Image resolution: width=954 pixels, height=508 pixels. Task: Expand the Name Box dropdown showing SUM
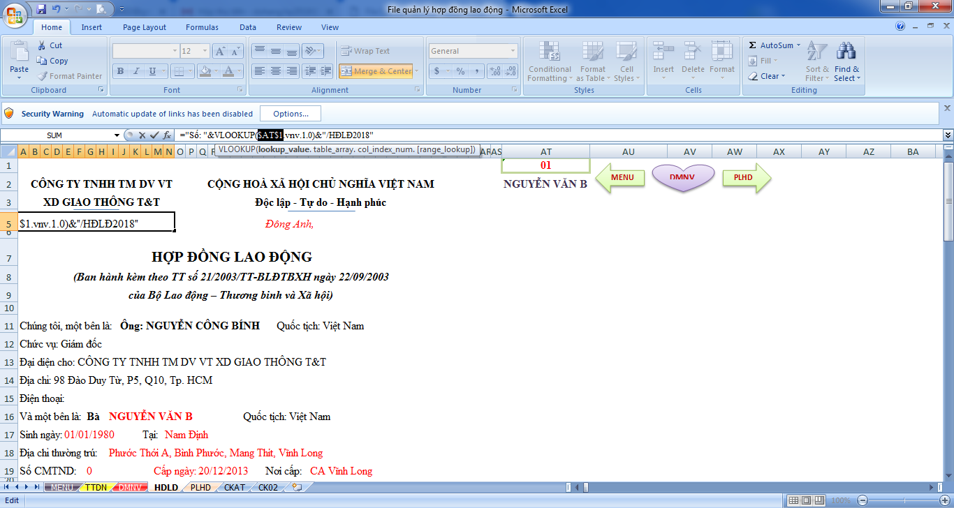coord(117,135)
